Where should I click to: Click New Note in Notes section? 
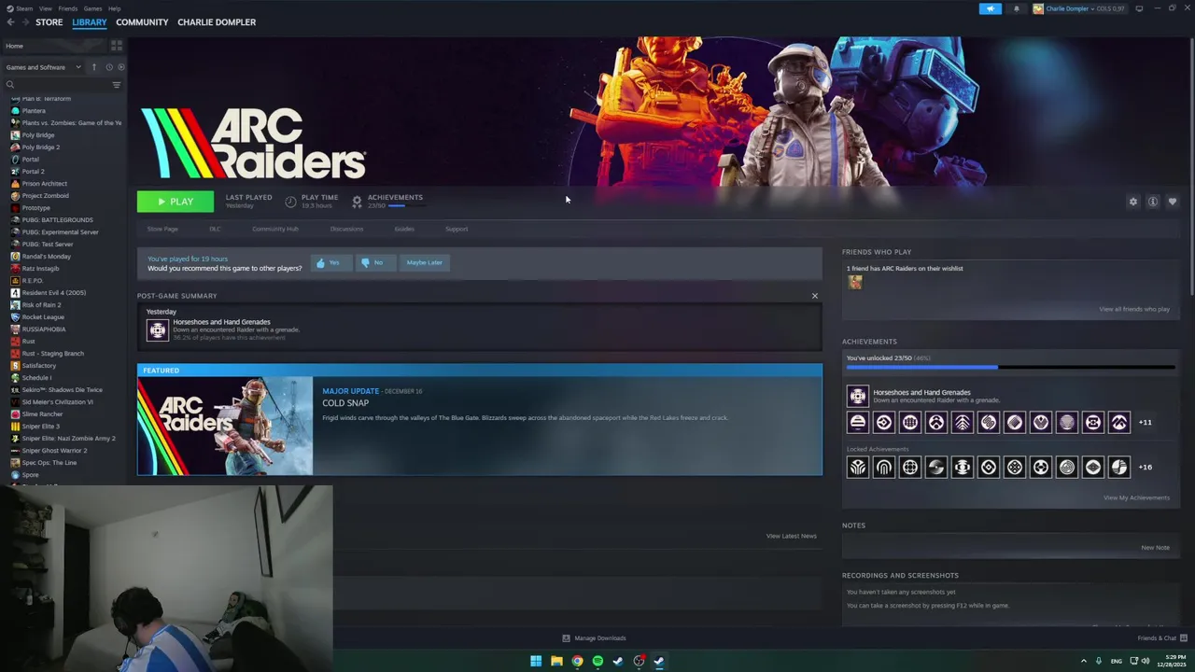pyautogui.click(x=1156, y=548)
